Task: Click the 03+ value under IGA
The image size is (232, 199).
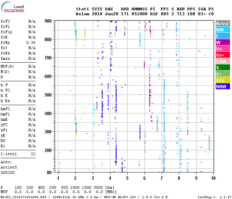Action: click(202, 14)
